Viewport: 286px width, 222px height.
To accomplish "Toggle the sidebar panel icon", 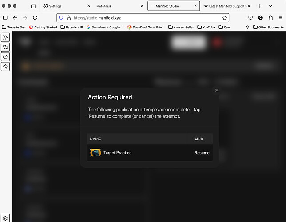I will tap(5, 18).
